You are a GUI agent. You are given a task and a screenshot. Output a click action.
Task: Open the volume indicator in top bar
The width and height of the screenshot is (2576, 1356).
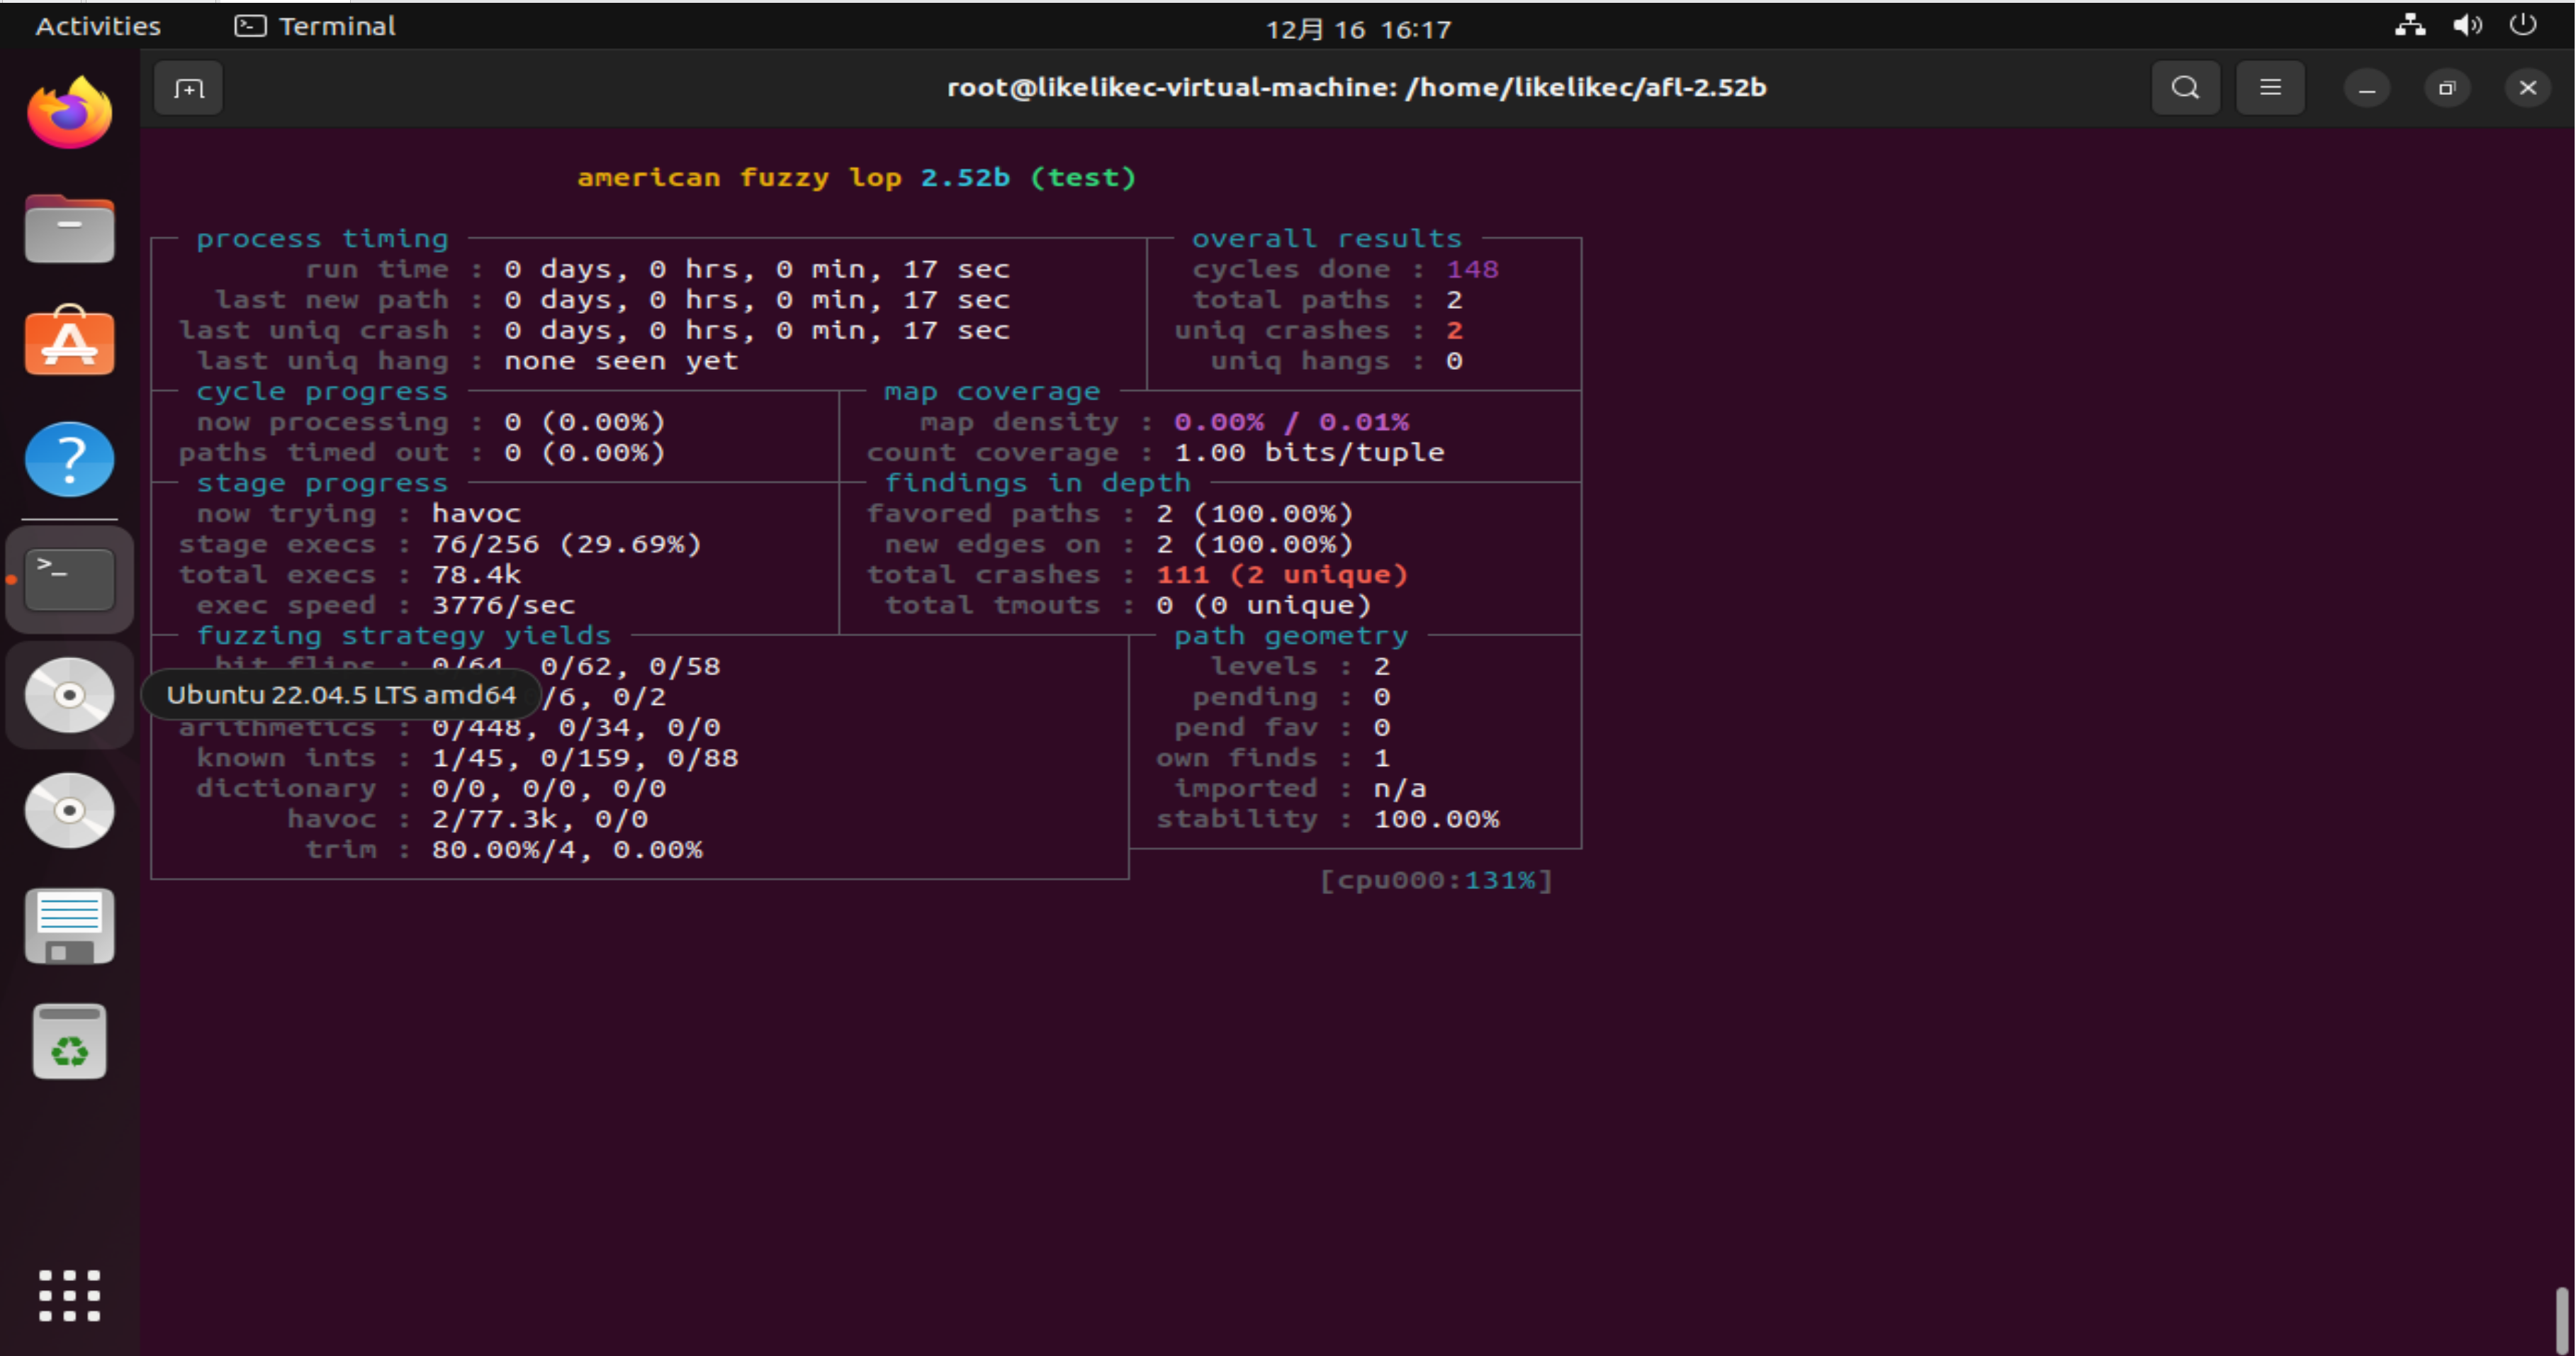(x=2467, y=26)
